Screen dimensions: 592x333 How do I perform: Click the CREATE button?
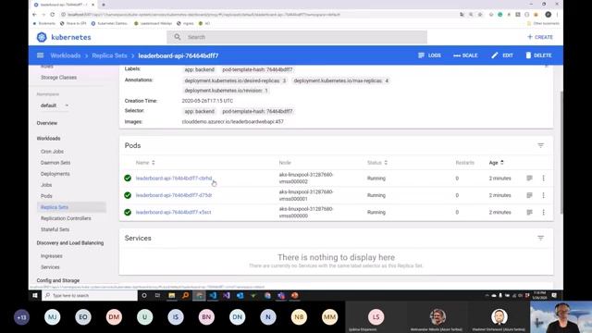(x=540, y=37)
